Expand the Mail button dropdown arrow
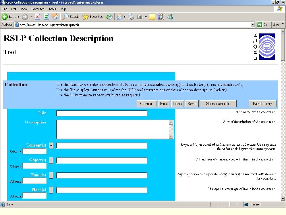The width and height of the screenshot is (286, 215). 125,17
